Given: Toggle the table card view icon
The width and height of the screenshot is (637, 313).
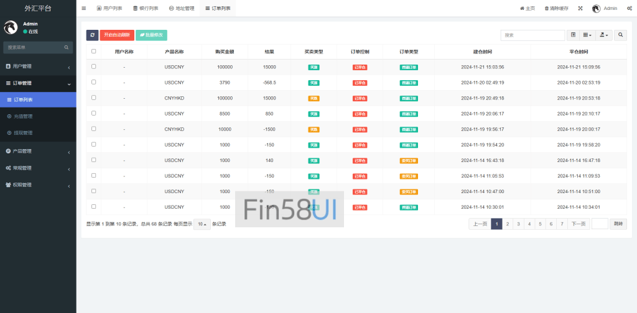Looking at the screenshot, I should pyautogui.click(x=573, y=35).
